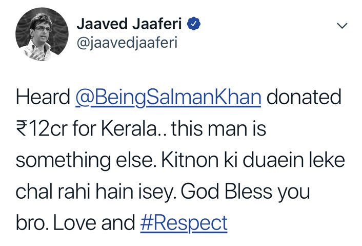Click the phrase "this man is"

pyautogui.click(x=218, y=128)
